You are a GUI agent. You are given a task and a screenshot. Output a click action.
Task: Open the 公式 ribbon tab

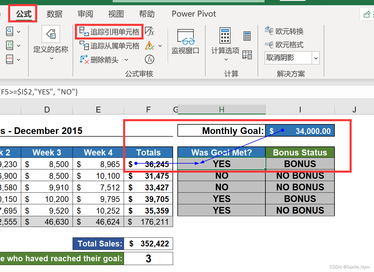[x=24, y=14]
